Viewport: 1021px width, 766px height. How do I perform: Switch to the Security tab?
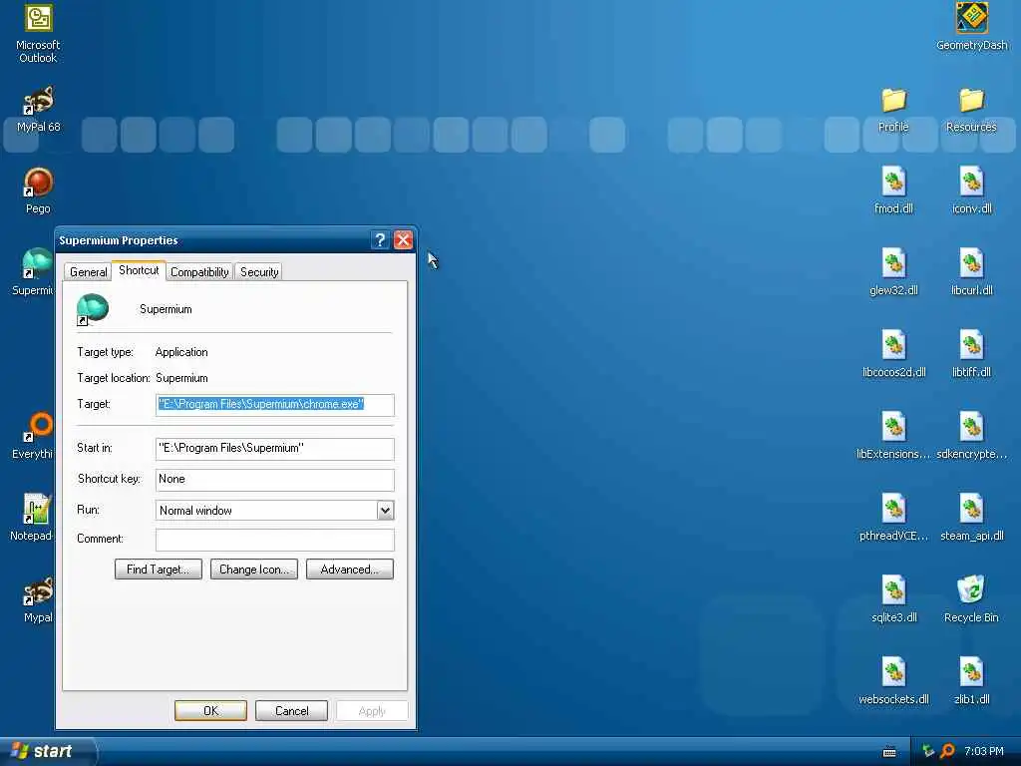tap(259, 272)
